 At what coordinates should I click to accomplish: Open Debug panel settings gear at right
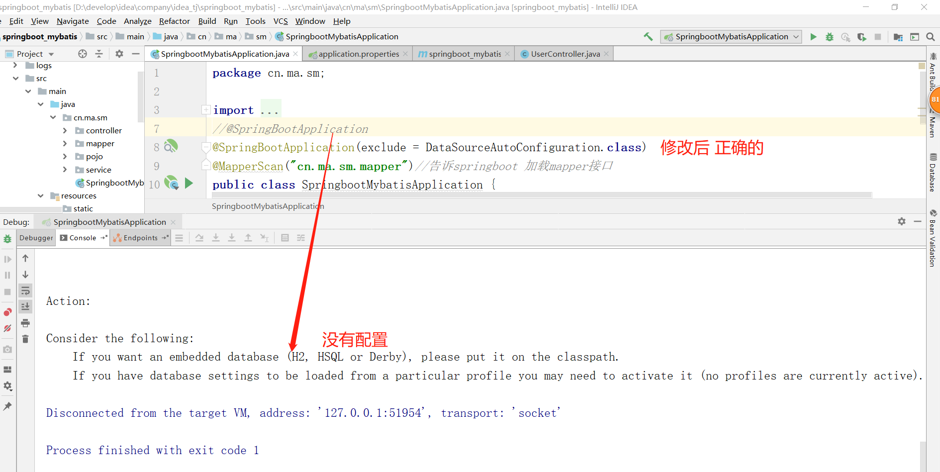[902, 221]
